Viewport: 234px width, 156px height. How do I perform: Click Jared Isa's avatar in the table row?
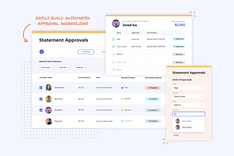point(48,110)
